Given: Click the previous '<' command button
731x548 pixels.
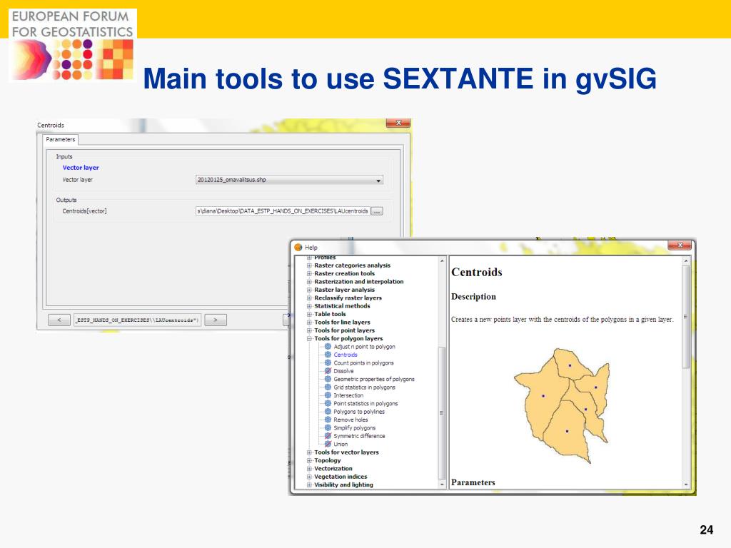Looking at the screenshot, I should click(x=59, y=320).
